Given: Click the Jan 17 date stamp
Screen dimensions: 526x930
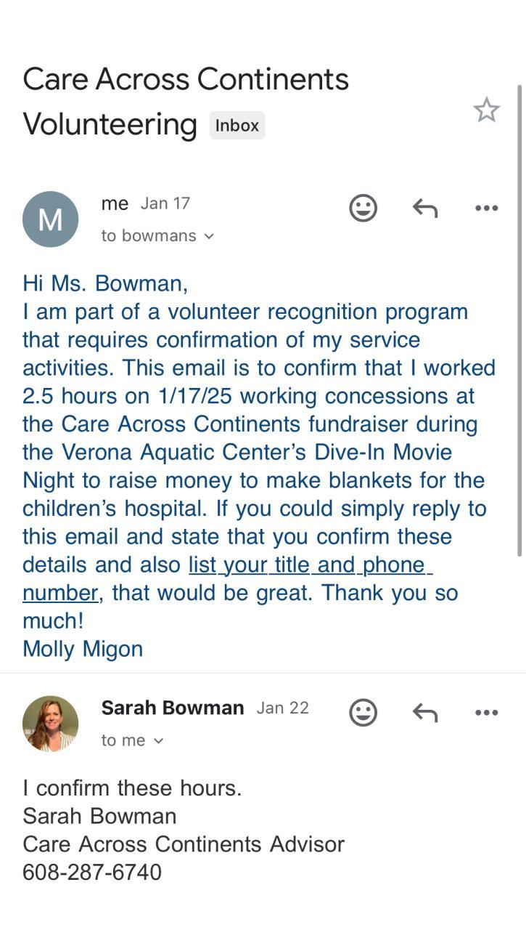Looking at the screenshot, I should coord(165,203).
